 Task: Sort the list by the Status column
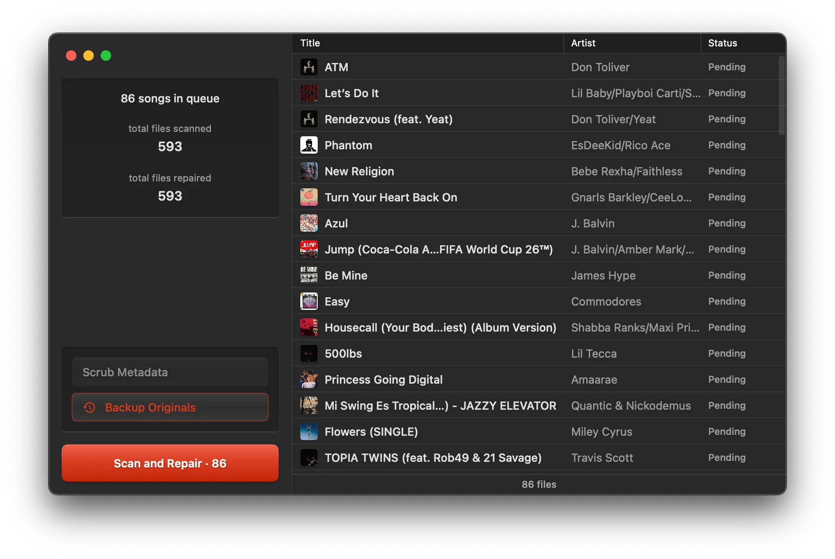pos(743,43)
